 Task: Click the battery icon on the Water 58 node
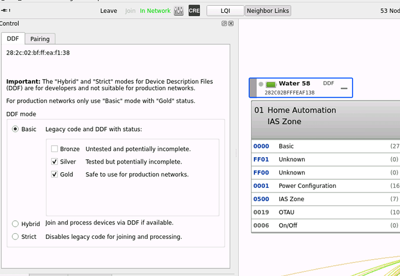(271, 84)
